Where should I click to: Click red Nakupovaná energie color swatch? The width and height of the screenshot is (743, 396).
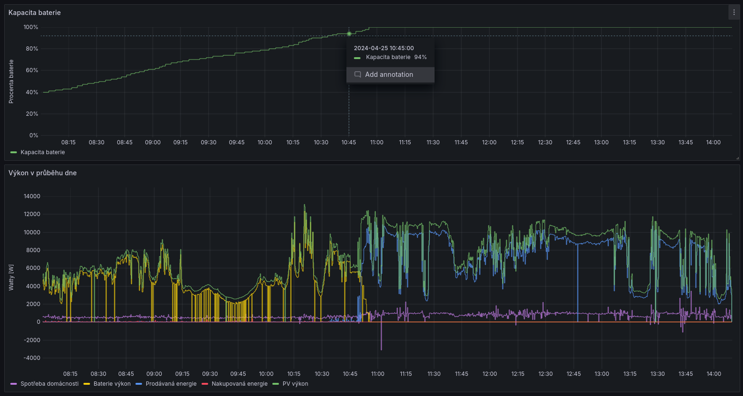[205, 384]
